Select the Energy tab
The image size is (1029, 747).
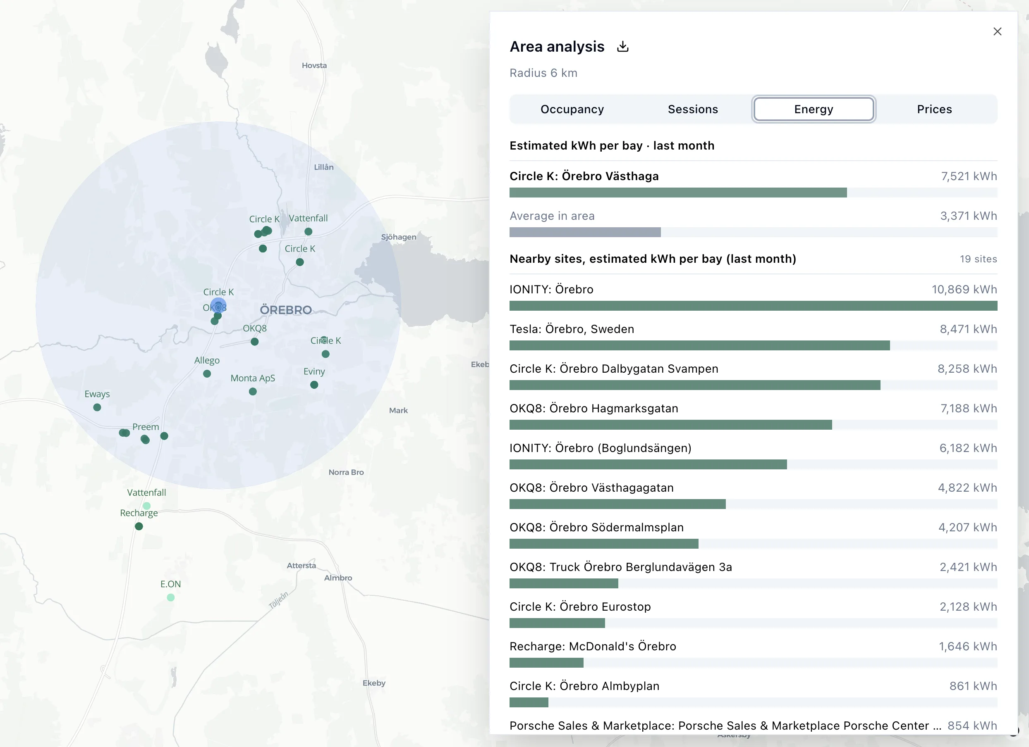coord(814,109)
